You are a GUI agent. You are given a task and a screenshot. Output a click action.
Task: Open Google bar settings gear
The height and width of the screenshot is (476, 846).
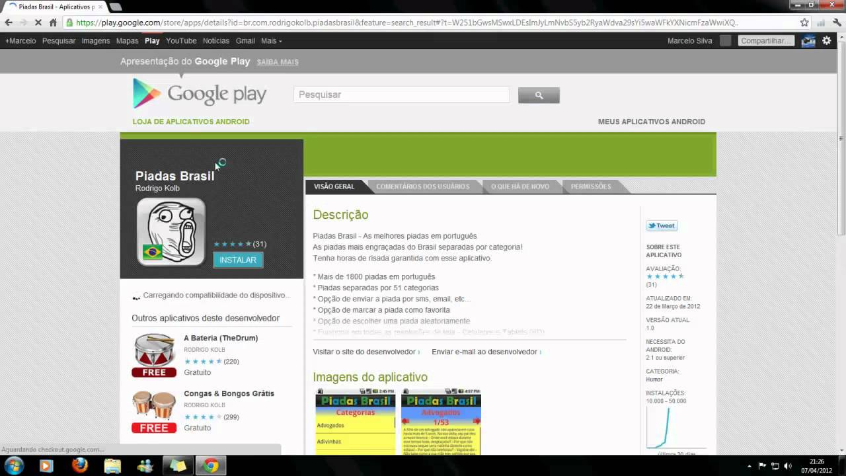[826, 40]
